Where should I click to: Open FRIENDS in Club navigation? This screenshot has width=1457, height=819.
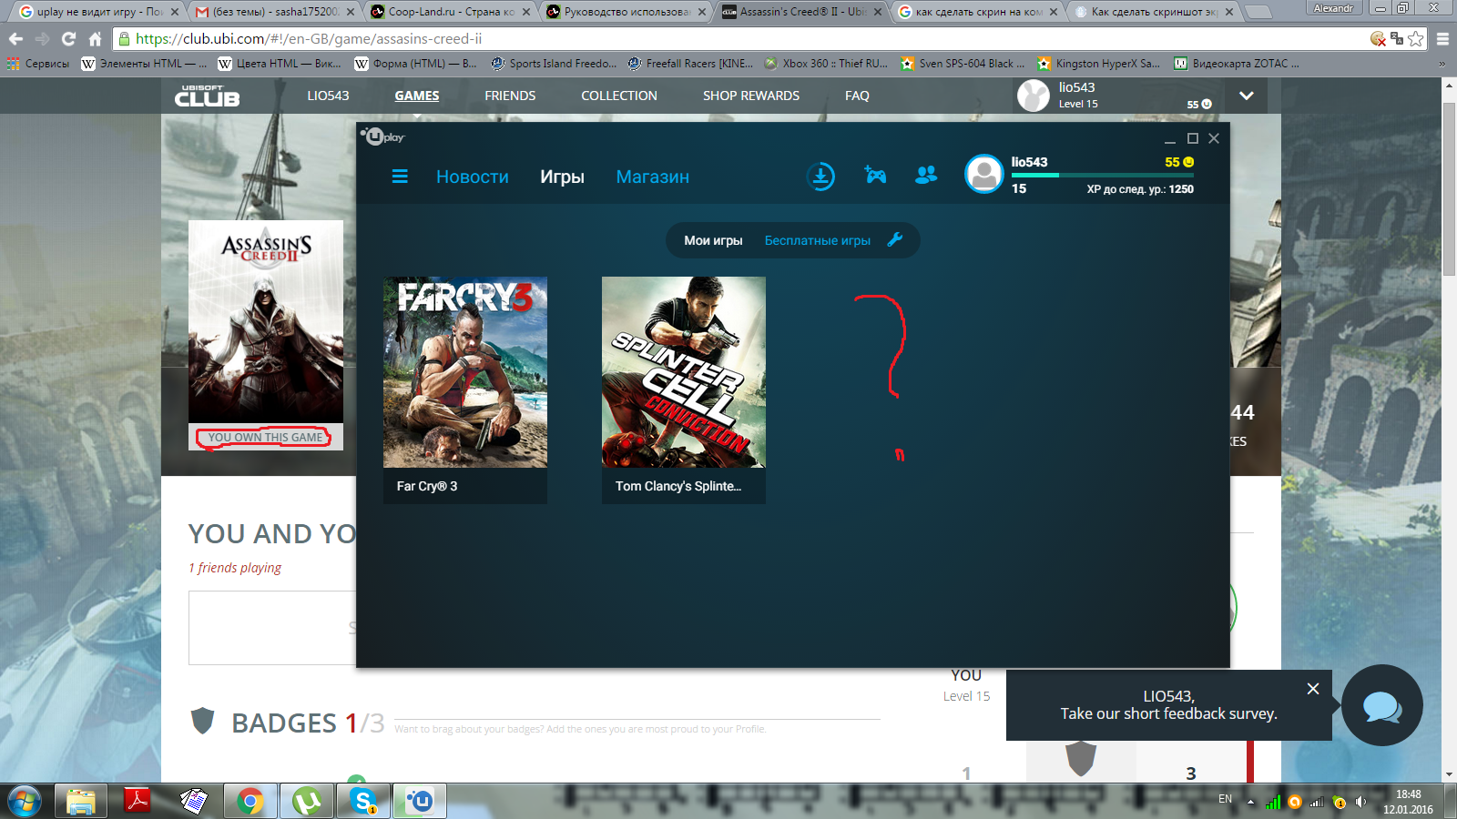tap(510, 96)
